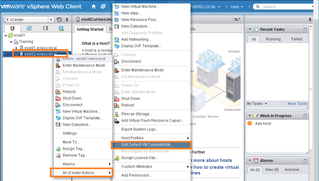Select esxi02.vclass.local in inventory tree
The image size is (319, 181).
pyautogui.click(x=40, y=54)
